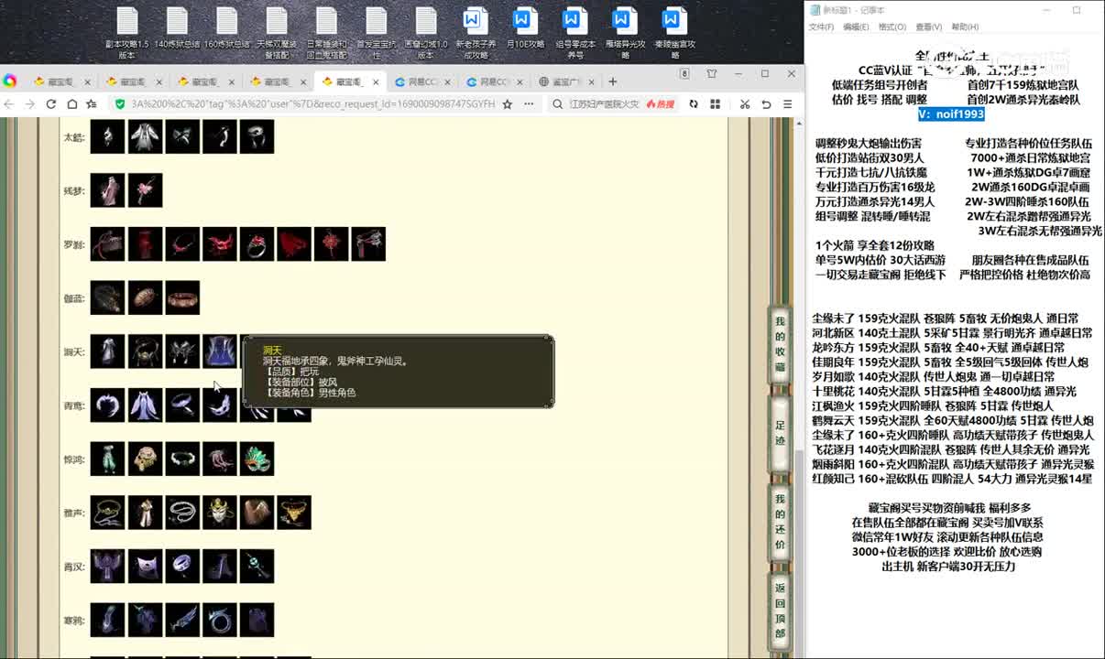Open the 天梯双魔装备搭配 desktop file
The height and width of the screenshot is (659, 1105).
click(277, 33)
